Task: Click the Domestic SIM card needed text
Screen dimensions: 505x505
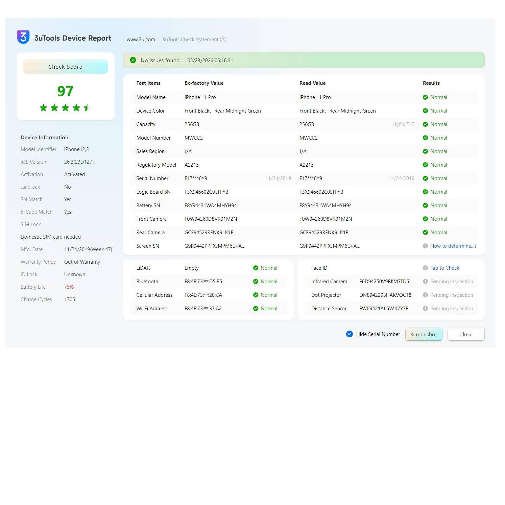Action: click(x=51, y=237)
